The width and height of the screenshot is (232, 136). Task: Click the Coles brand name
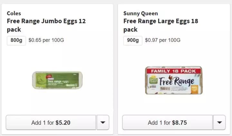pos(14,14)
